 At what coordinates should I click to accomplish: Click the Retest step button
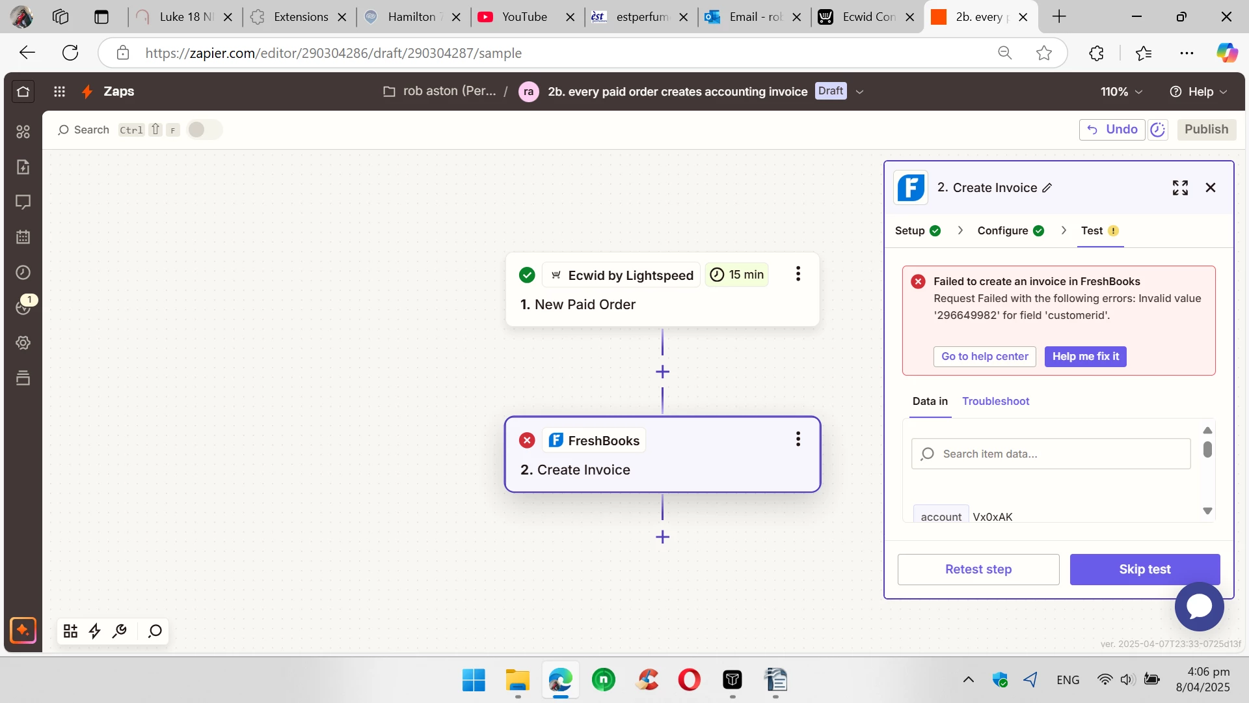pyautogui.click(x=978, y=570)
